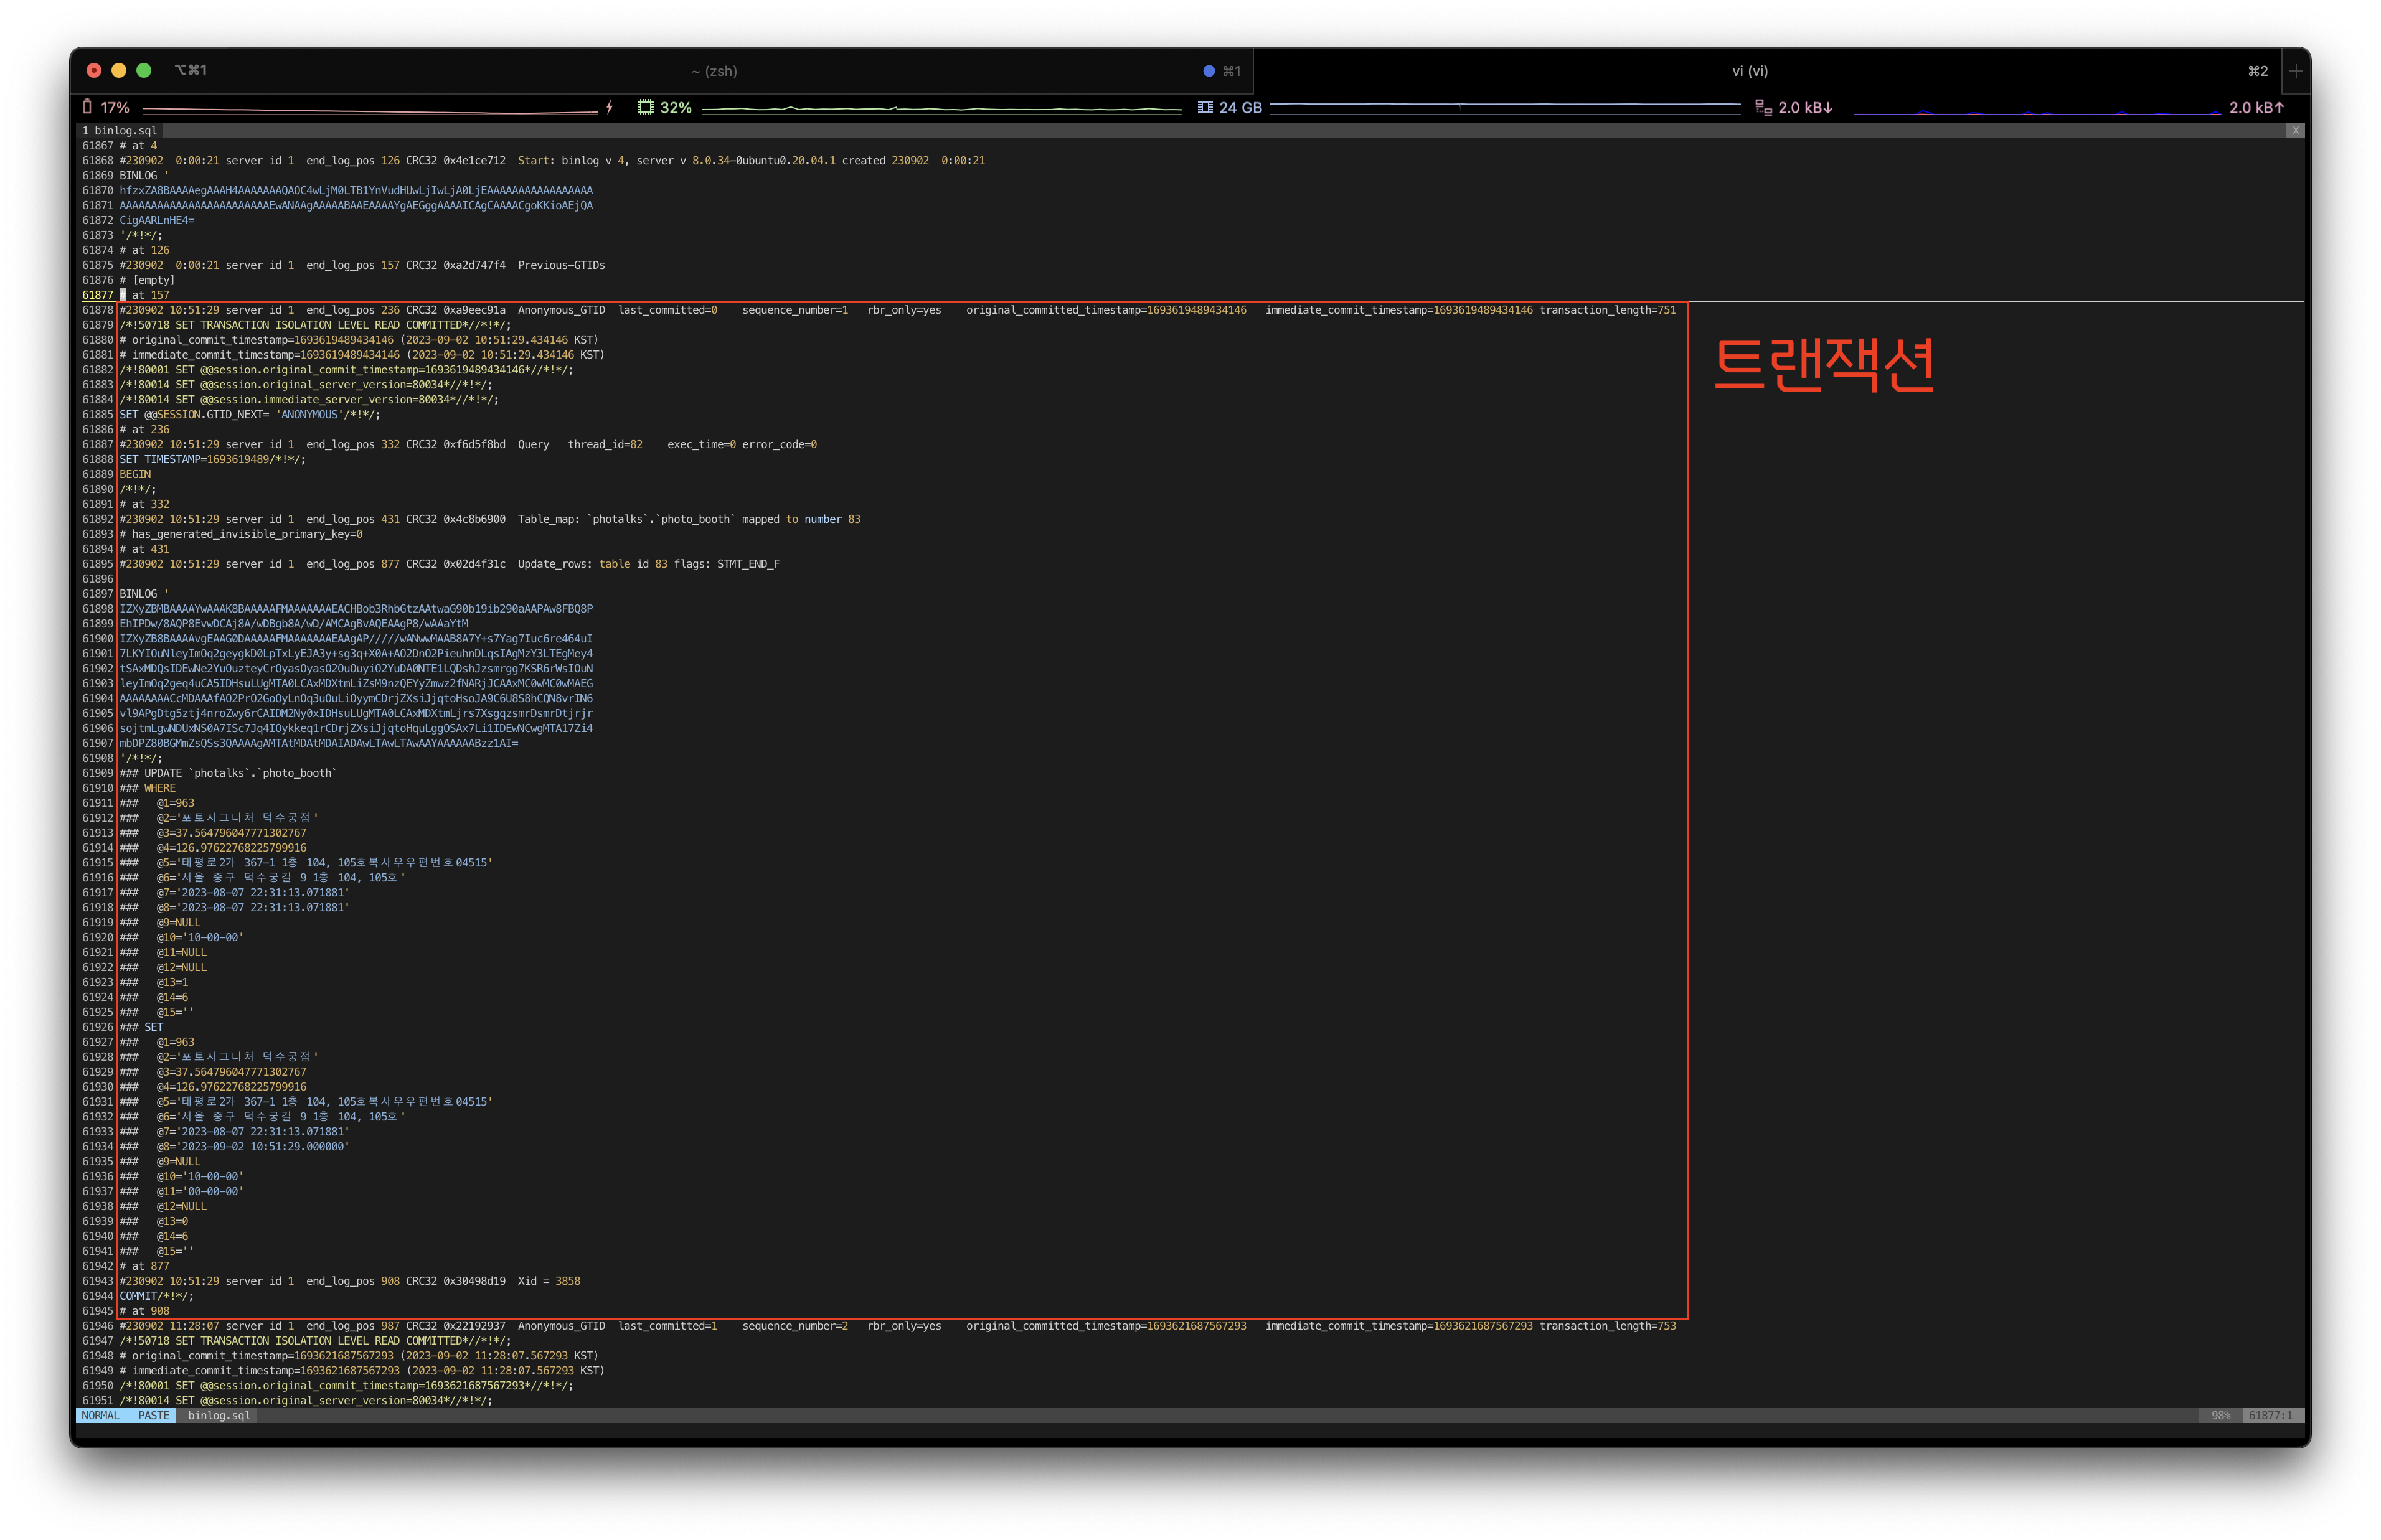Click line number 61889 BEGIN line
Screen dimensions: 2381x1540
pyautogui.click(x=135, y=474)
